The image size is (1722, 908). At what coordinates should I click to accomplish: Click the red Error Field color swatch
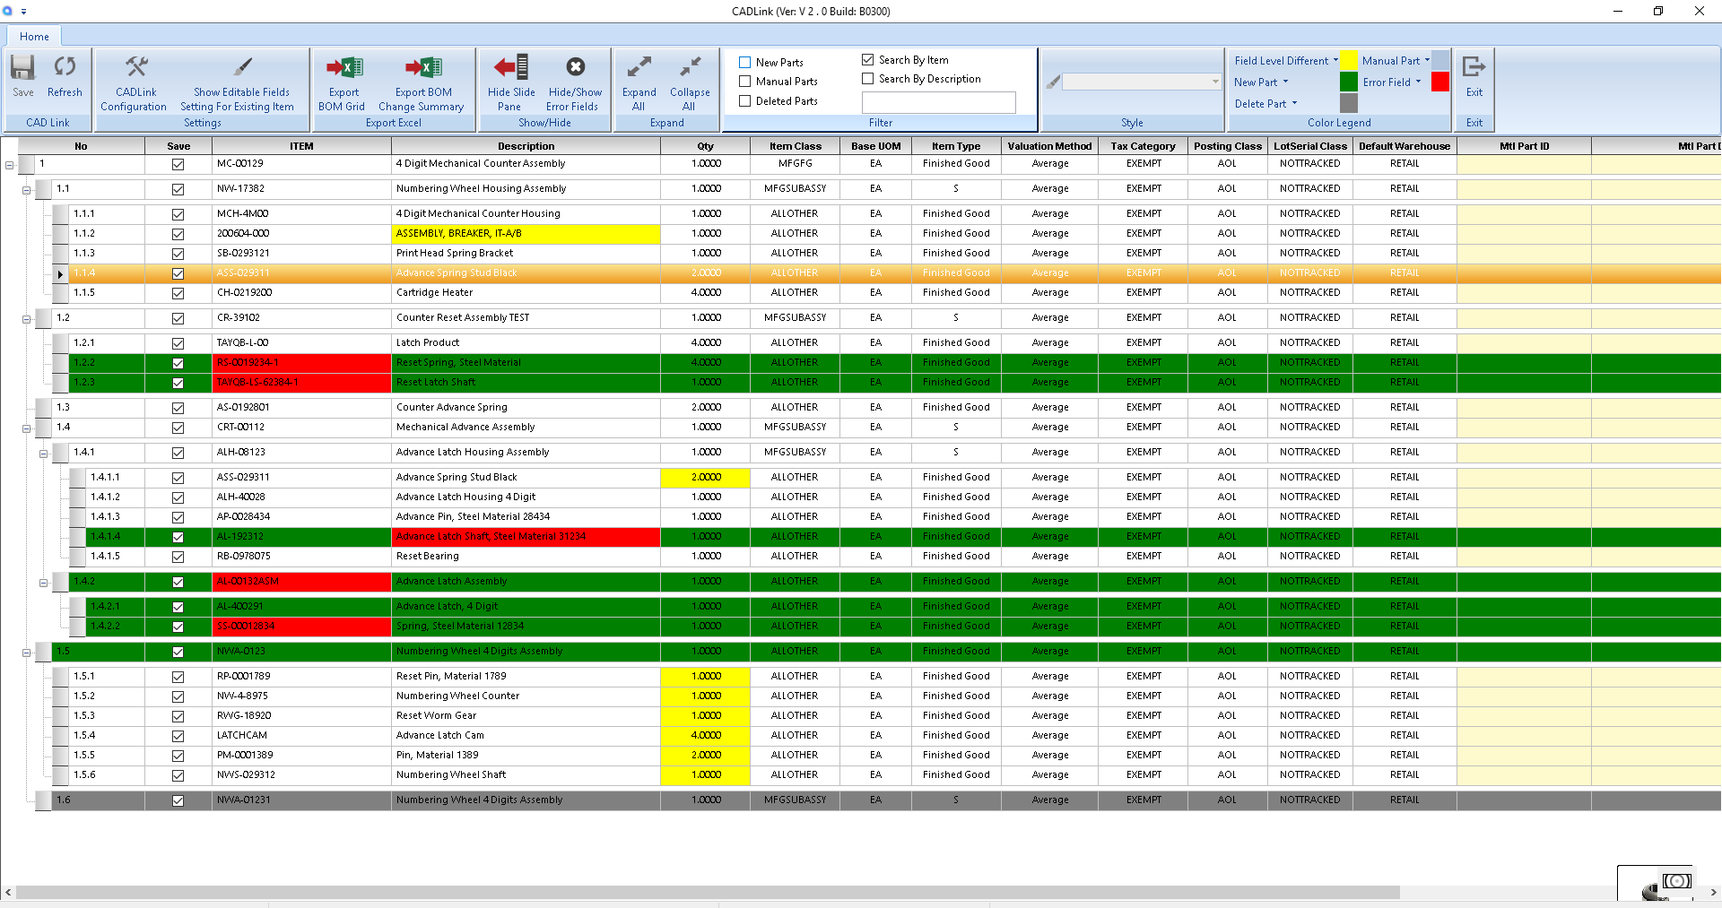(1440, 82)
